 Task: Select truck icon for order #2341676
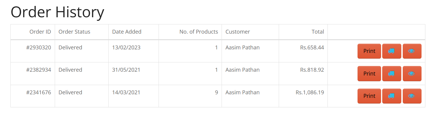pyautogui.click(x=391, y=96)
